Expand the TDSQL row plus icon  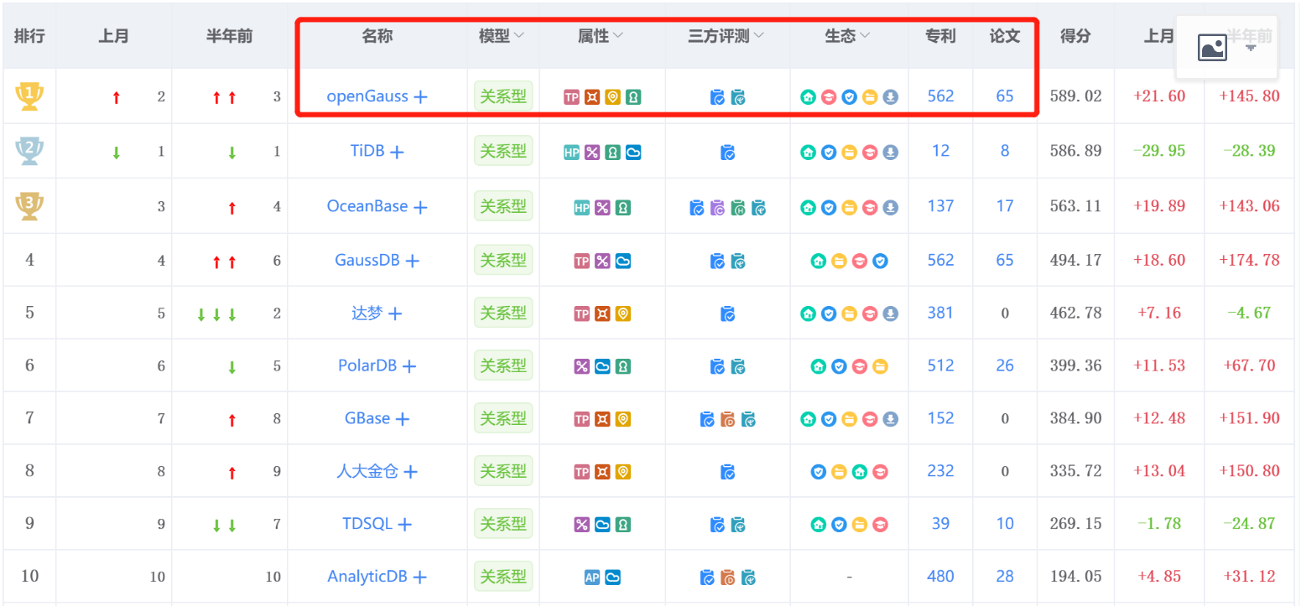click(404, 525)
